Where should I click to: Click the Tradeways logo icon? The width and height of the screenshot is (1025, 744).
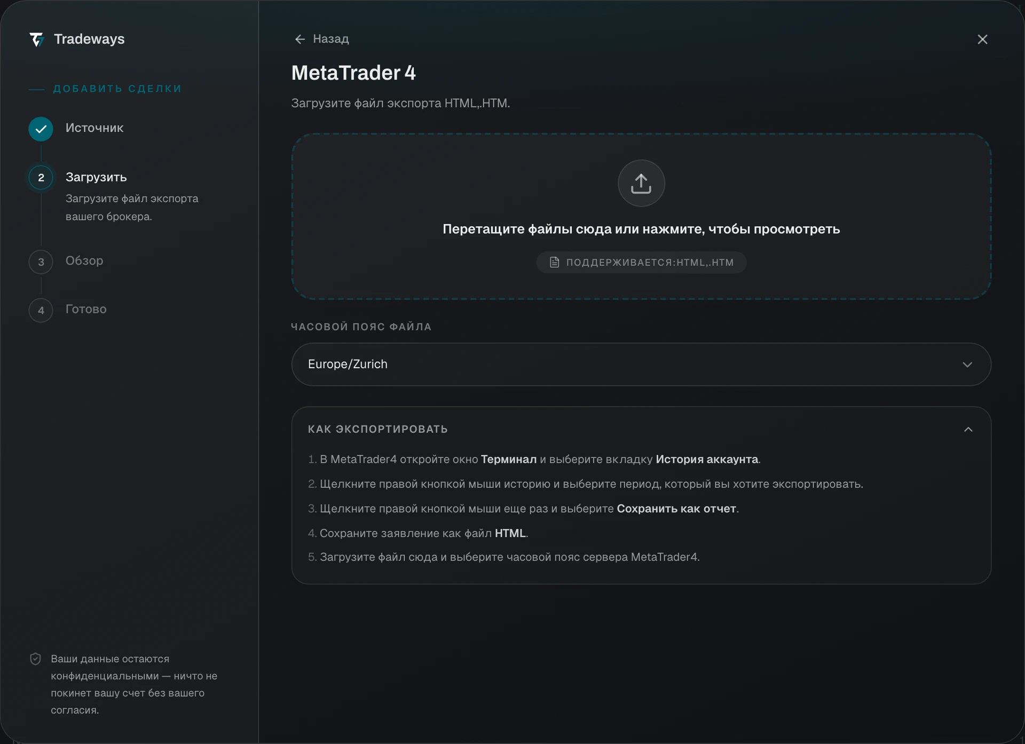click(x=36, y=39)
